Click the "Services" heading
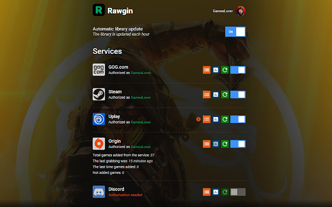332x207 pixels. 107,51
